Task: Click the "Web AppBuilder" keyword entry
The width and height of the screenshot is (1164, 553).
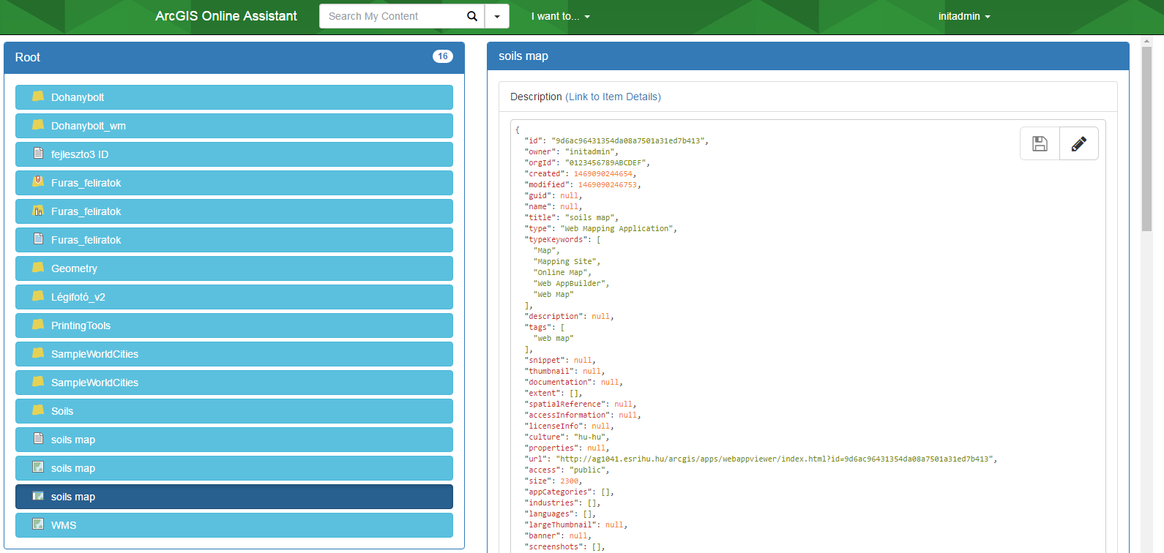Action: (x=571, y=283)
